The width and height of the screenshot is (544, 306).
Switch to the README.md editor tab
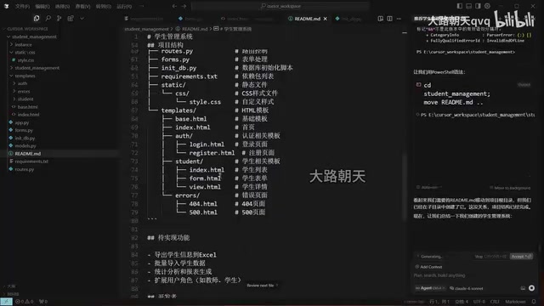307,19
